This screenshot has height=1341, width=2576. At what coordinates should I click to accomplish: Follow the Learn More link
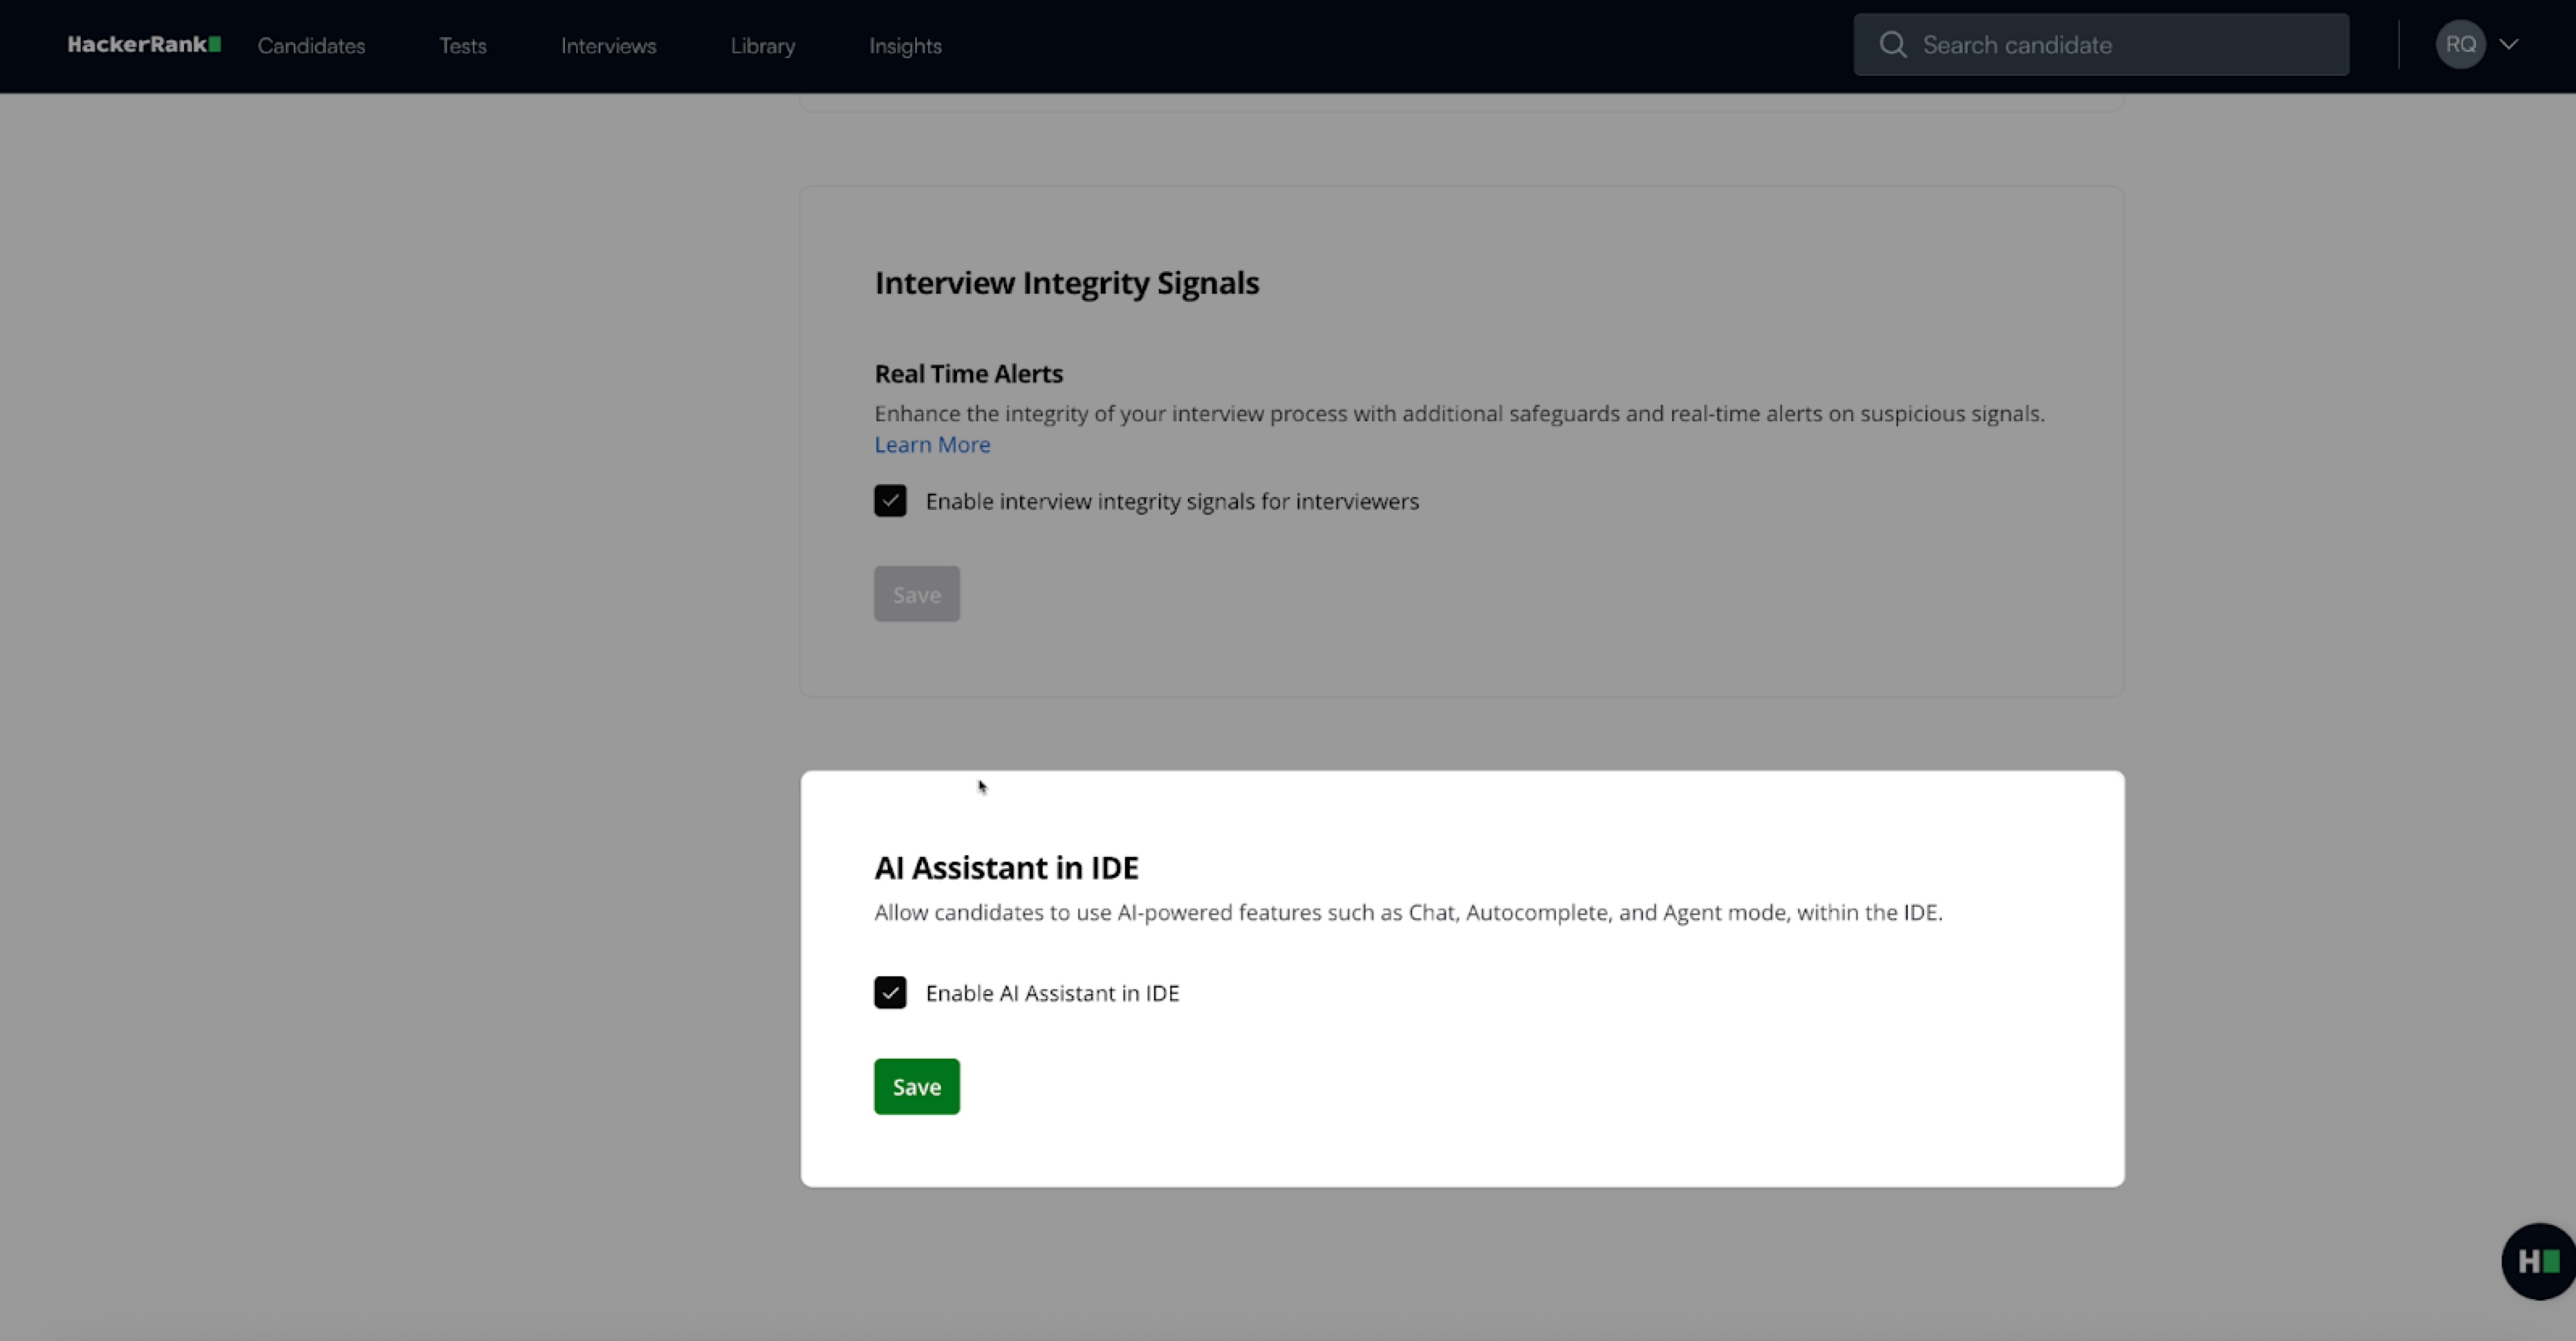pos(932,445)
